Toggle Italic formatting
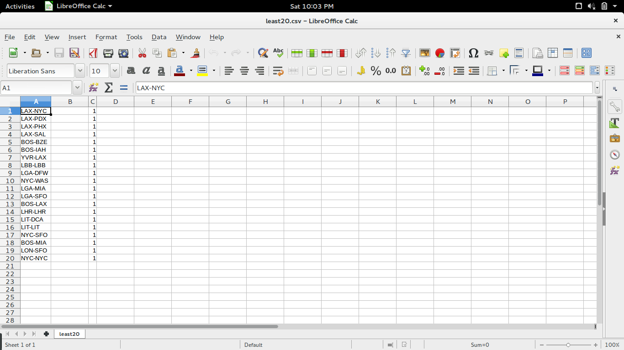The image size is (624, 350). pyautogui.click(x=146, y=71)
